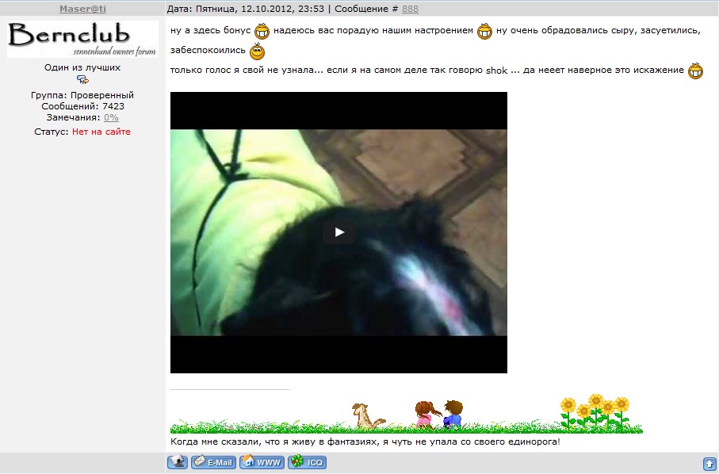Jump to top with the up arrow icon
Image resolution: width=719 pixels, height=474 pixels.
tap(709, 464)
